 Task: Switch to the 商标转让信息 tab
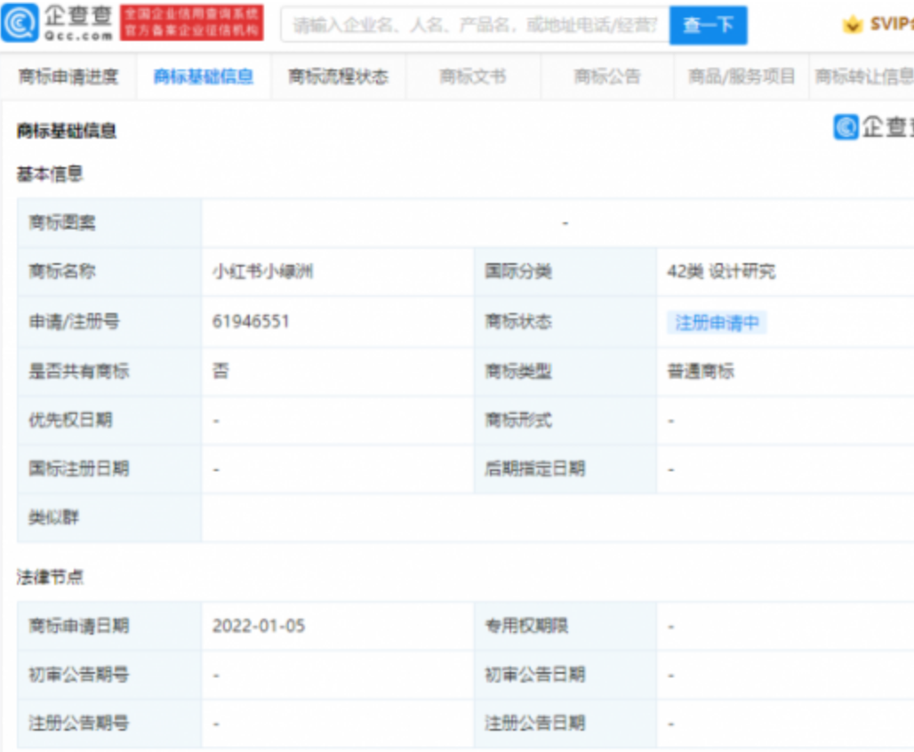863,77
